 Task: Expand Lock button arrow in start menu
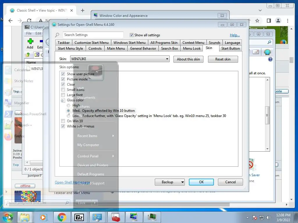click(x=95, y=203)
